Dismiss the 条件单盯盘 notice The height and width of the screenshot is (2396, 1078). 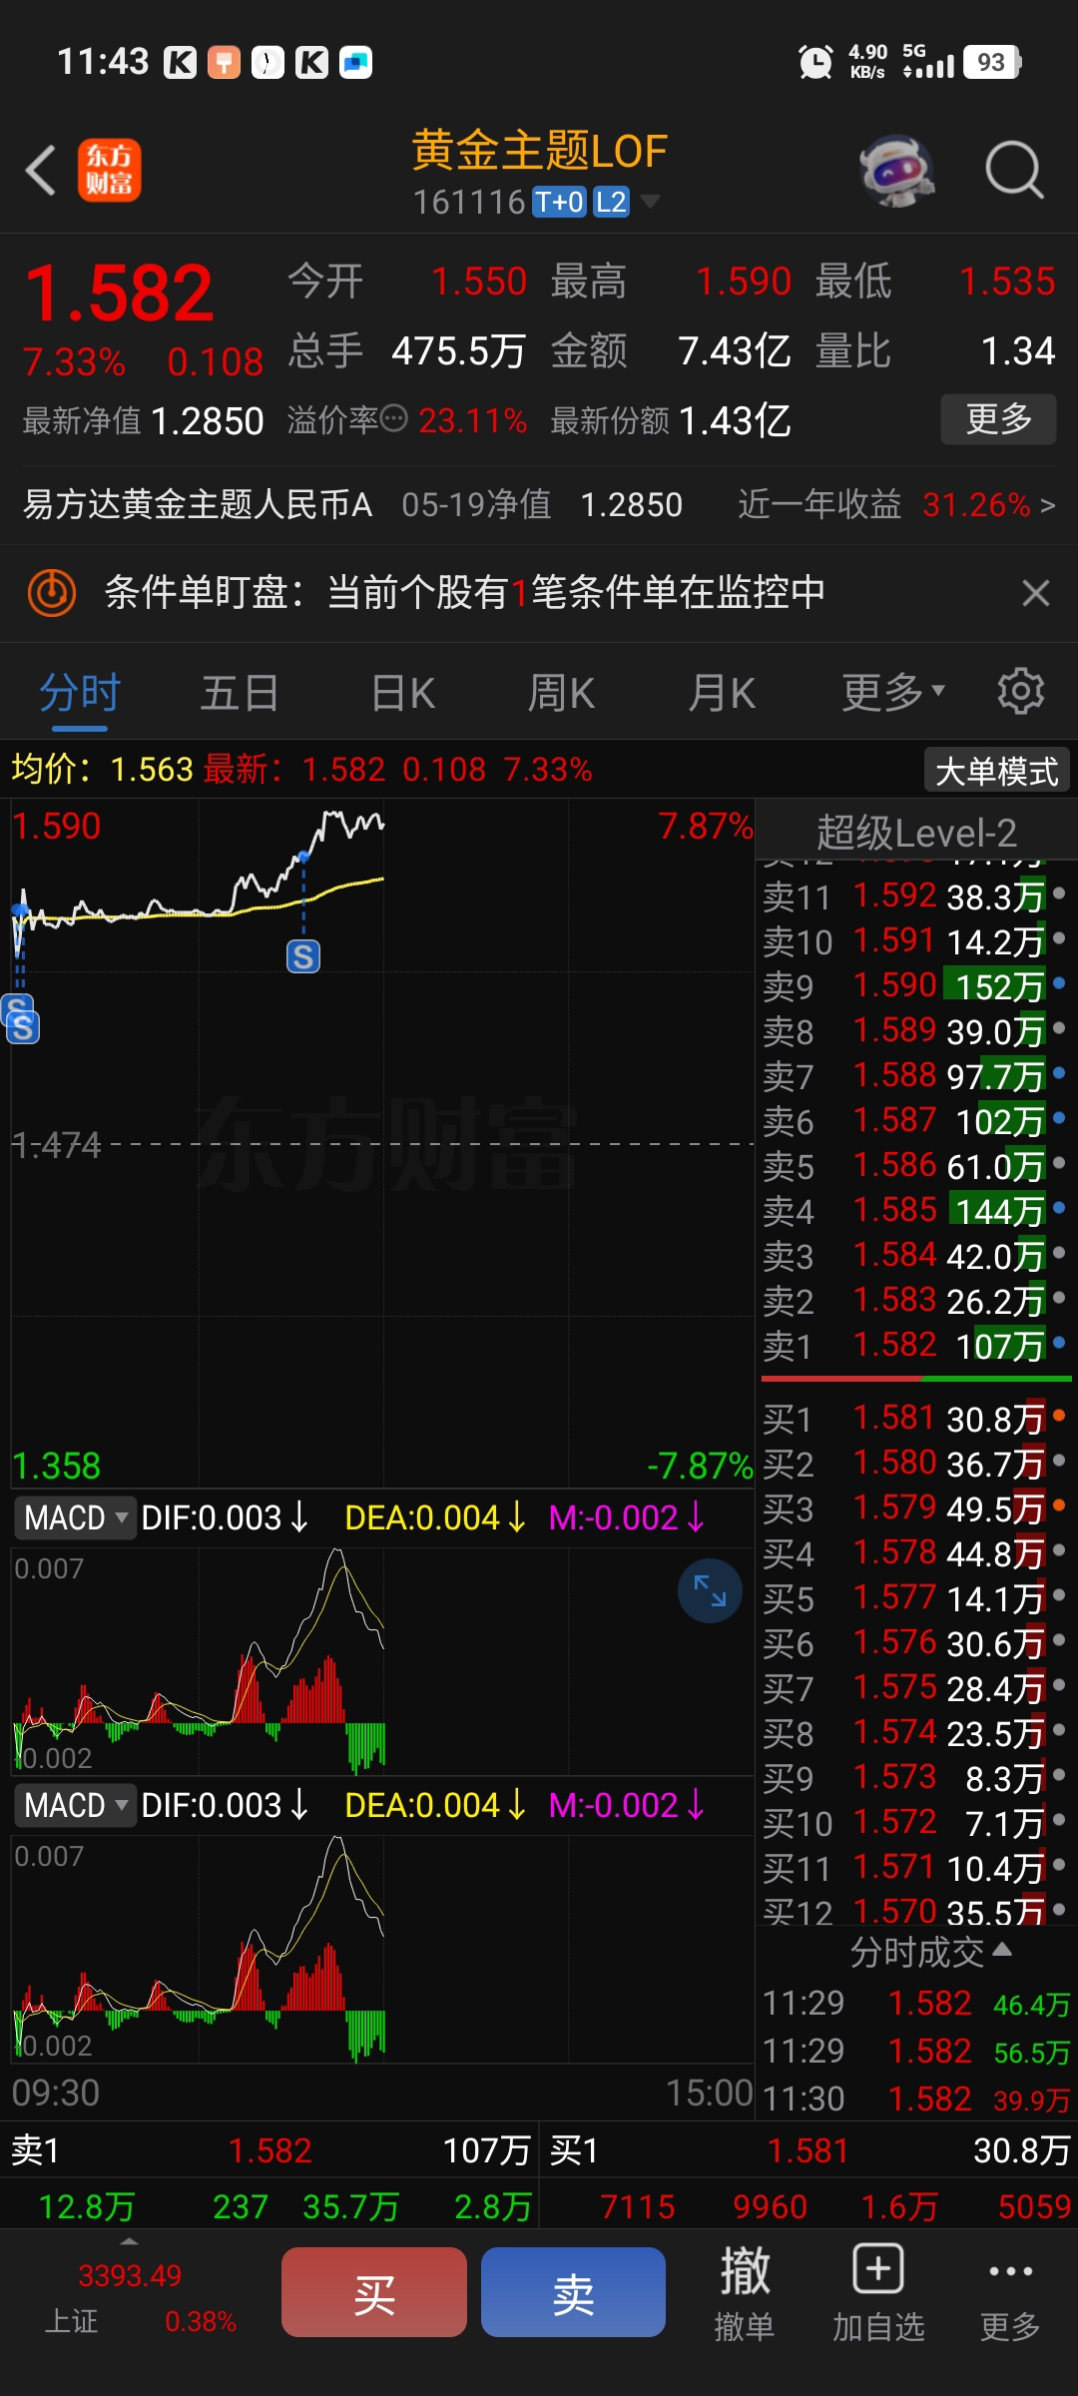1036,593
